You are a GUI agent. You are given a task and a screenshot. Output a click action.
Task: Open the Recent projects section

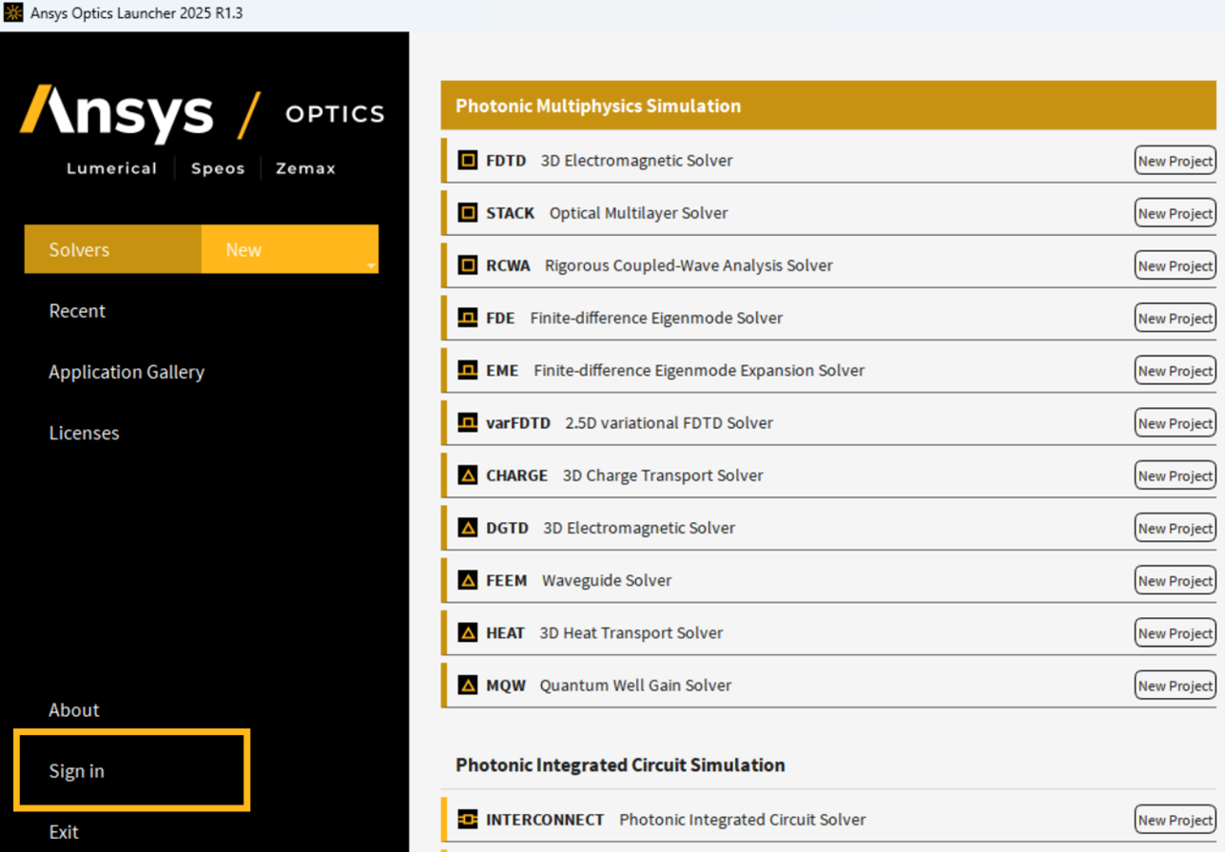pyautogui.click(x=77, y=311)
